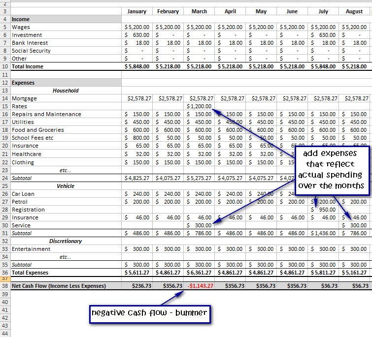
Task: Click the March column header cell
Action: point(199,11)
